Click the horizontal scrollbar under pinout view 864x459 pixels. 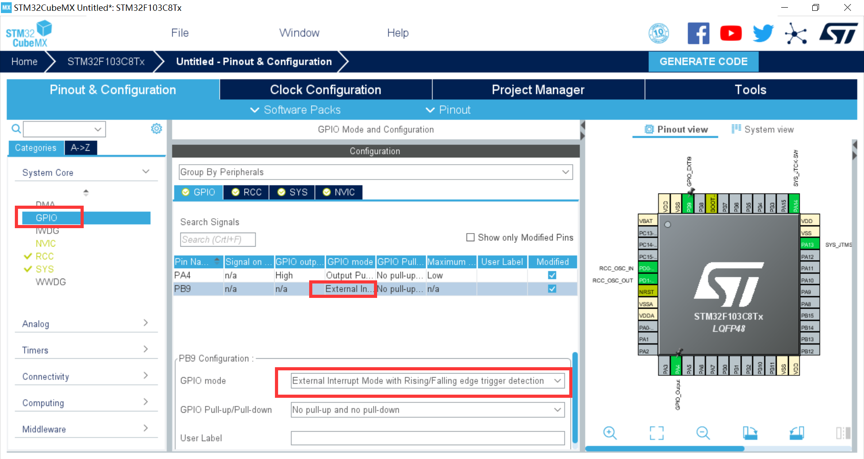coord(664,449)
